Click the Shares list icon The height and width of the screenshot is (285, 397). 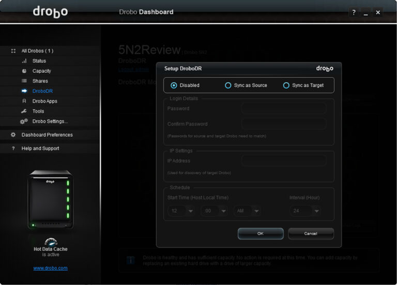24,81
